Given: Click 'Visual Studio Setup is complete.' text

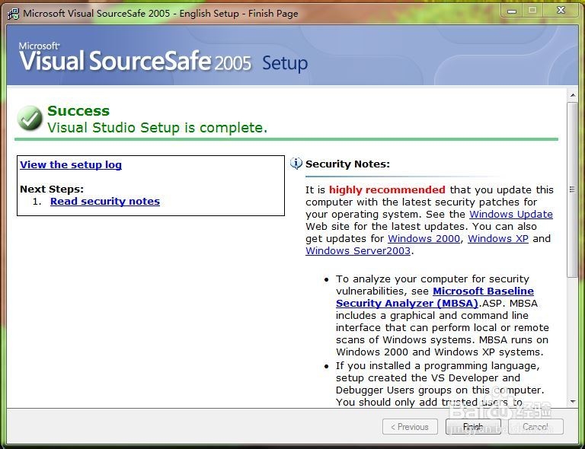Looking at the screenshot, I should [157, 128].
